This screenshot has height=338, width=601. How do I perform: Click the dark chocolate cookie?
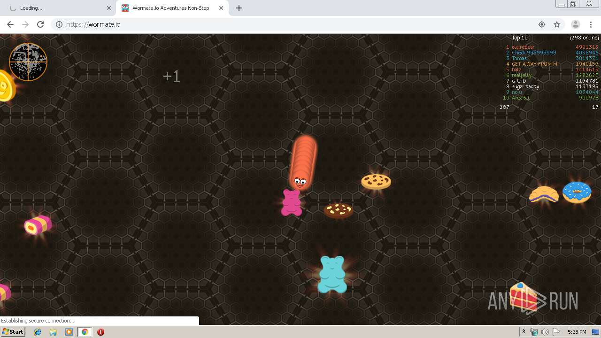pos(339,210)
